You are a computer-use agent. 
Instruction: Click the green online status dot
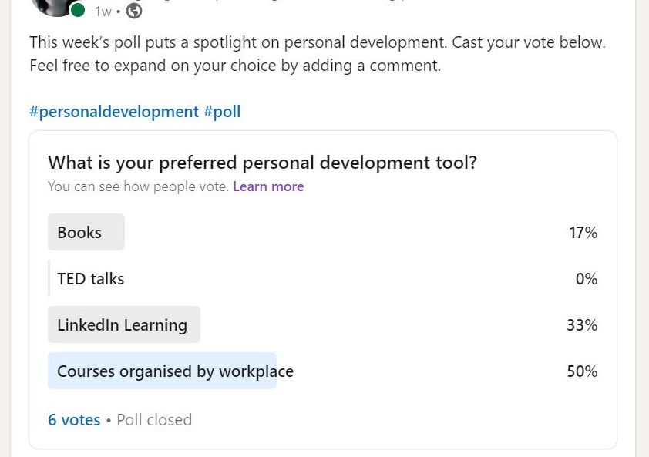pos(78,10)
